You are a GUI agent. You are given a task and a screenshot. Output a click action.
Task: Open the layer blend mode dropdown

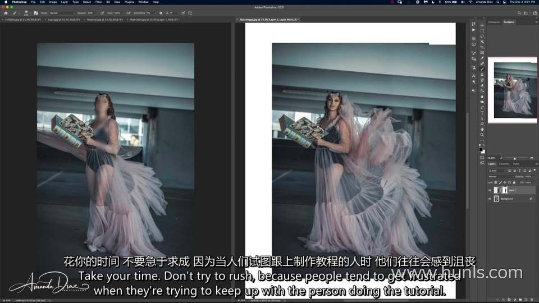click(501, 177)
